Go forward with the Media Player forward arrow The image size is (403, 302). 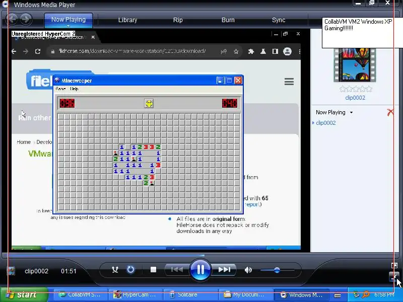click(x=26, y=19)
